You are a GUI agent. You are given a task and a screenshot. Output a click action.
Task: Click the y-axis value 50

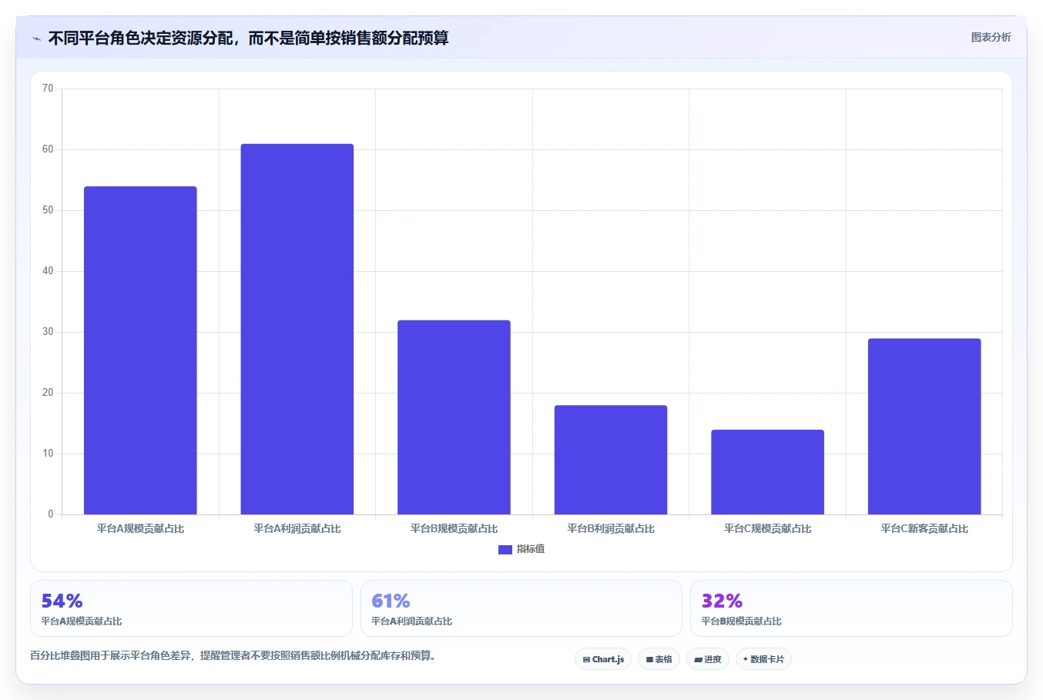48,210
